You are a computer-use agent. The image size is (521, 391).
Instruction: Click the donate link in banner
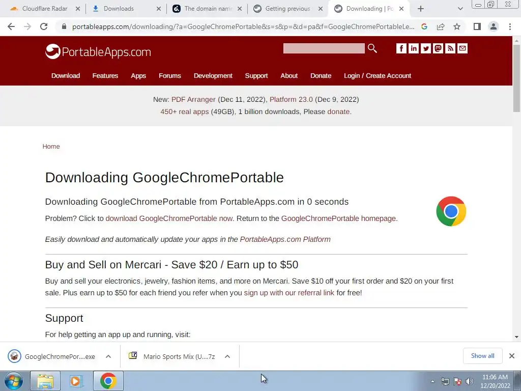[338, 111]
